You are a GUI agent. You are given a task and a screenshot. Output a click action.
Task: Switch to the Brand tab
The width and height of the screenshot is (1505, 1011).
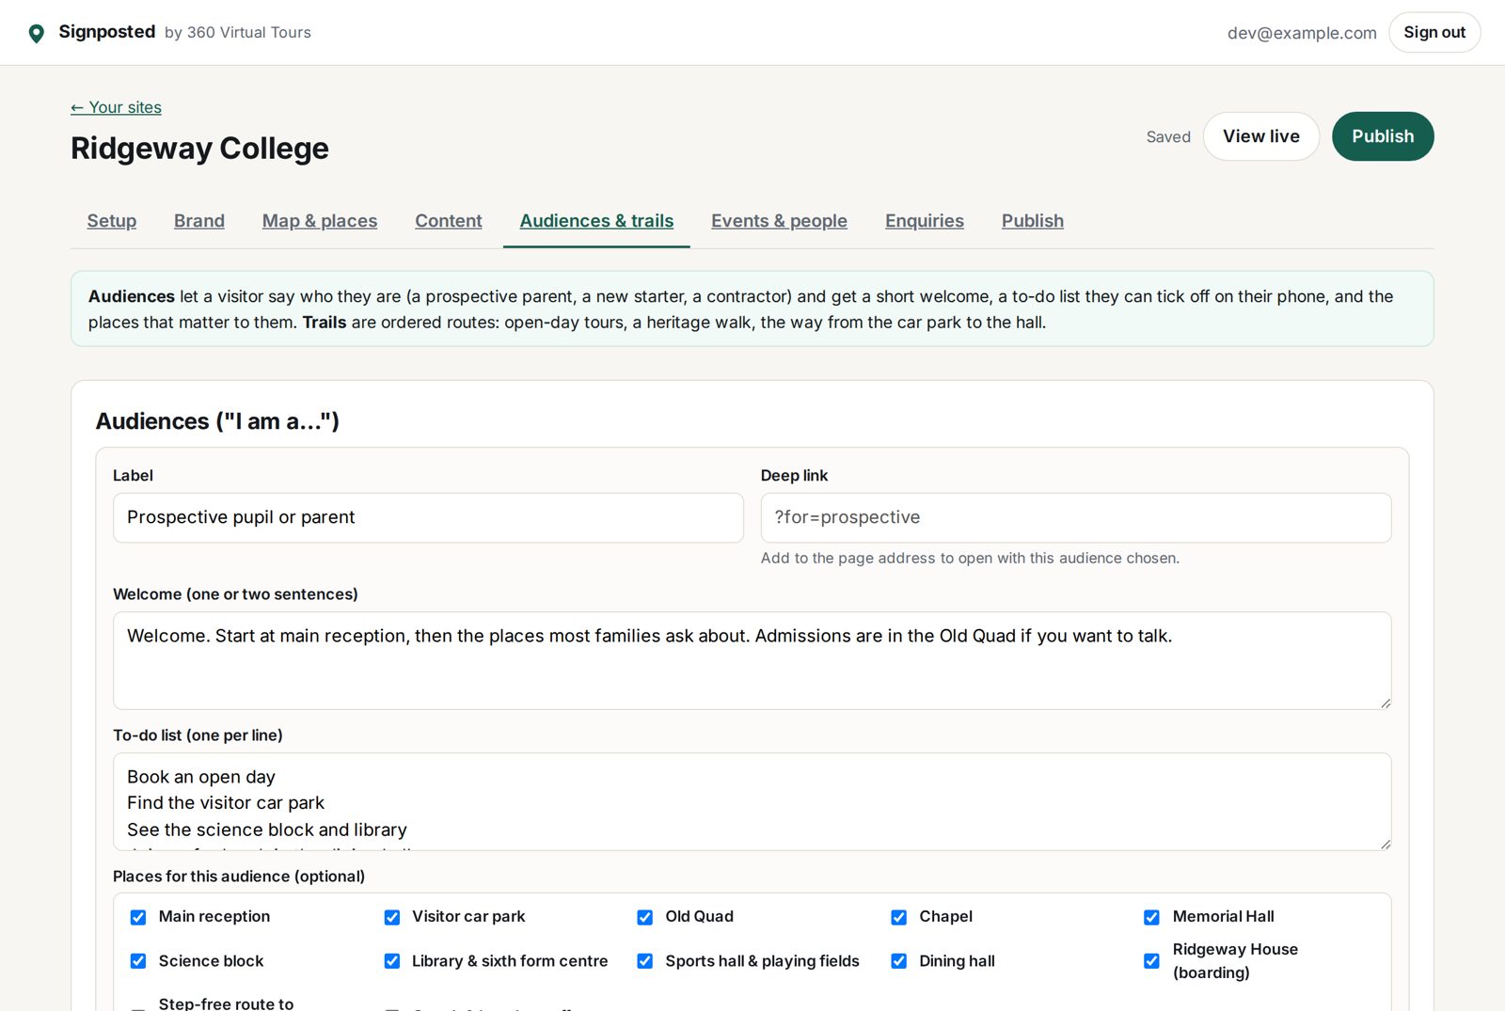coord(199,221)
